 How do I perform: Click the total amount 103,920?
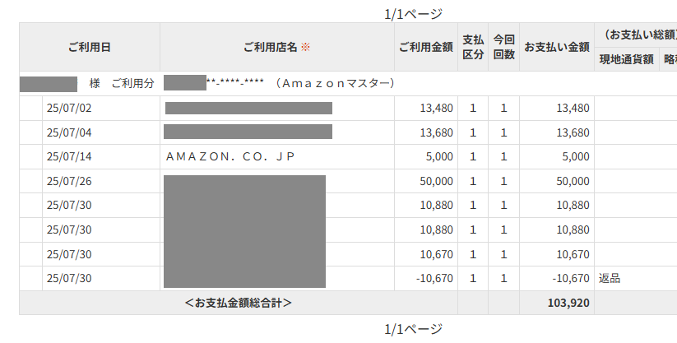tap(568, 303)
